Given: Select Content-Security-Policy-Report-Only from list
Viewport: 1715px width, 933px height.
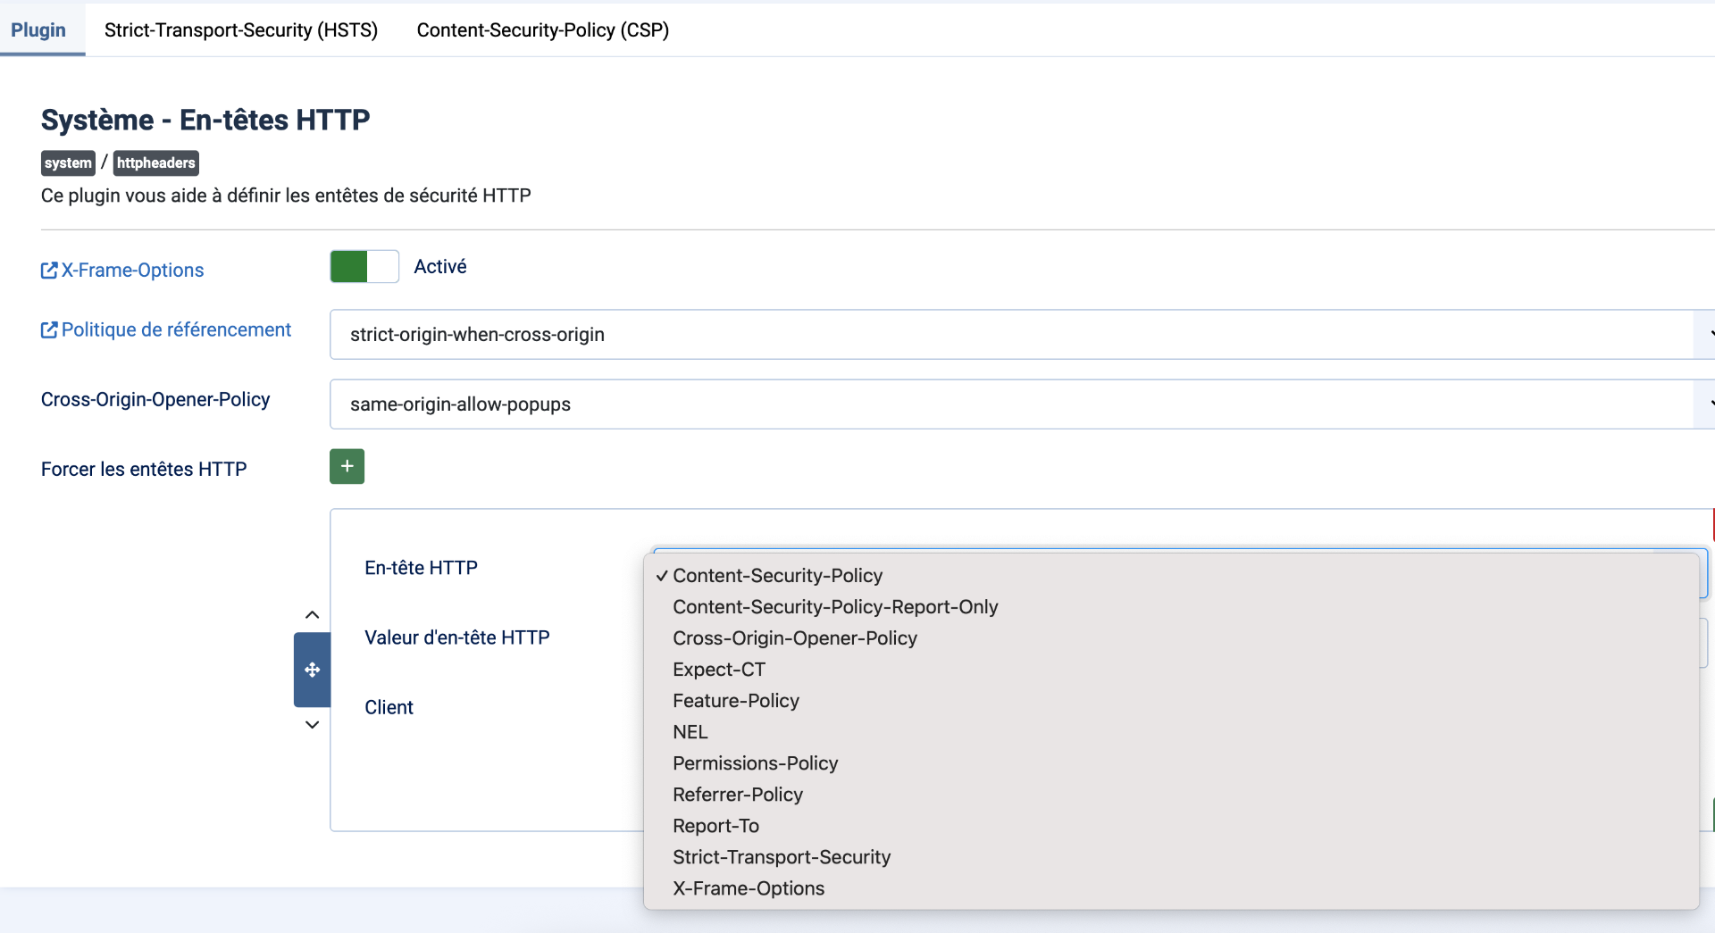Looking at the screenshot, I should 835,607.
